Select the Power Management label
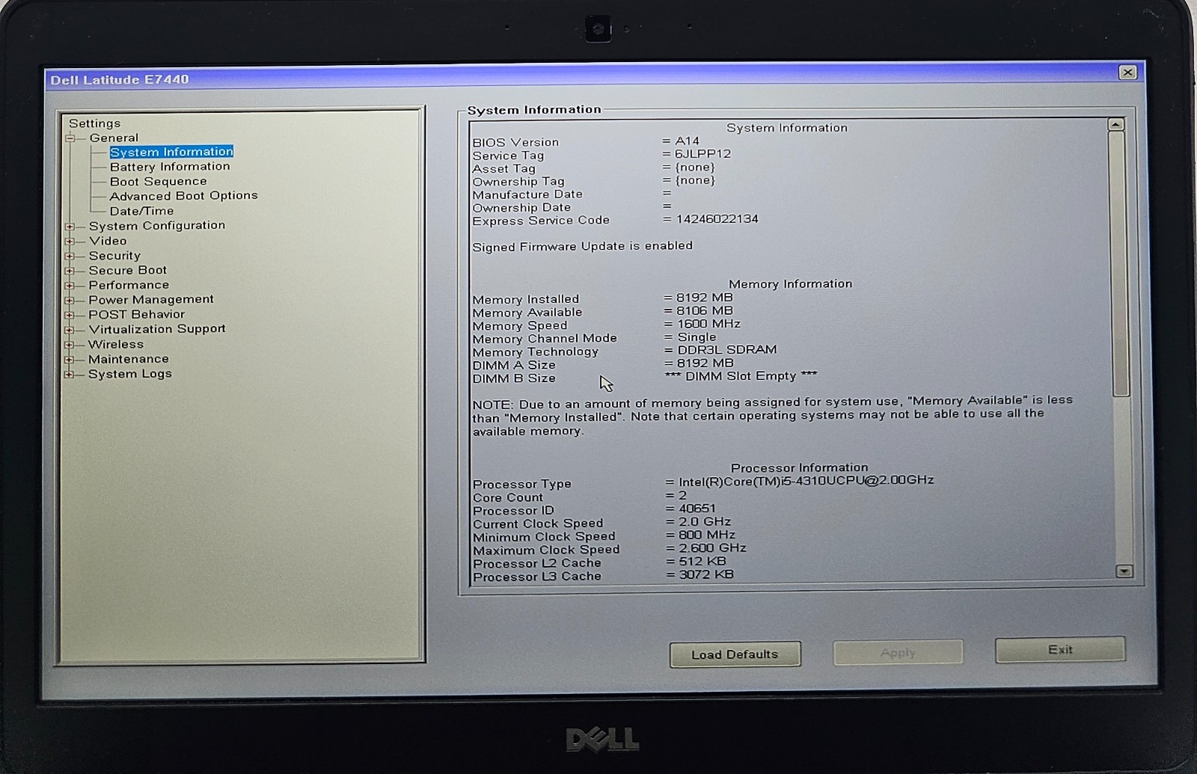The image size is (1197, 774). (151, 299)
